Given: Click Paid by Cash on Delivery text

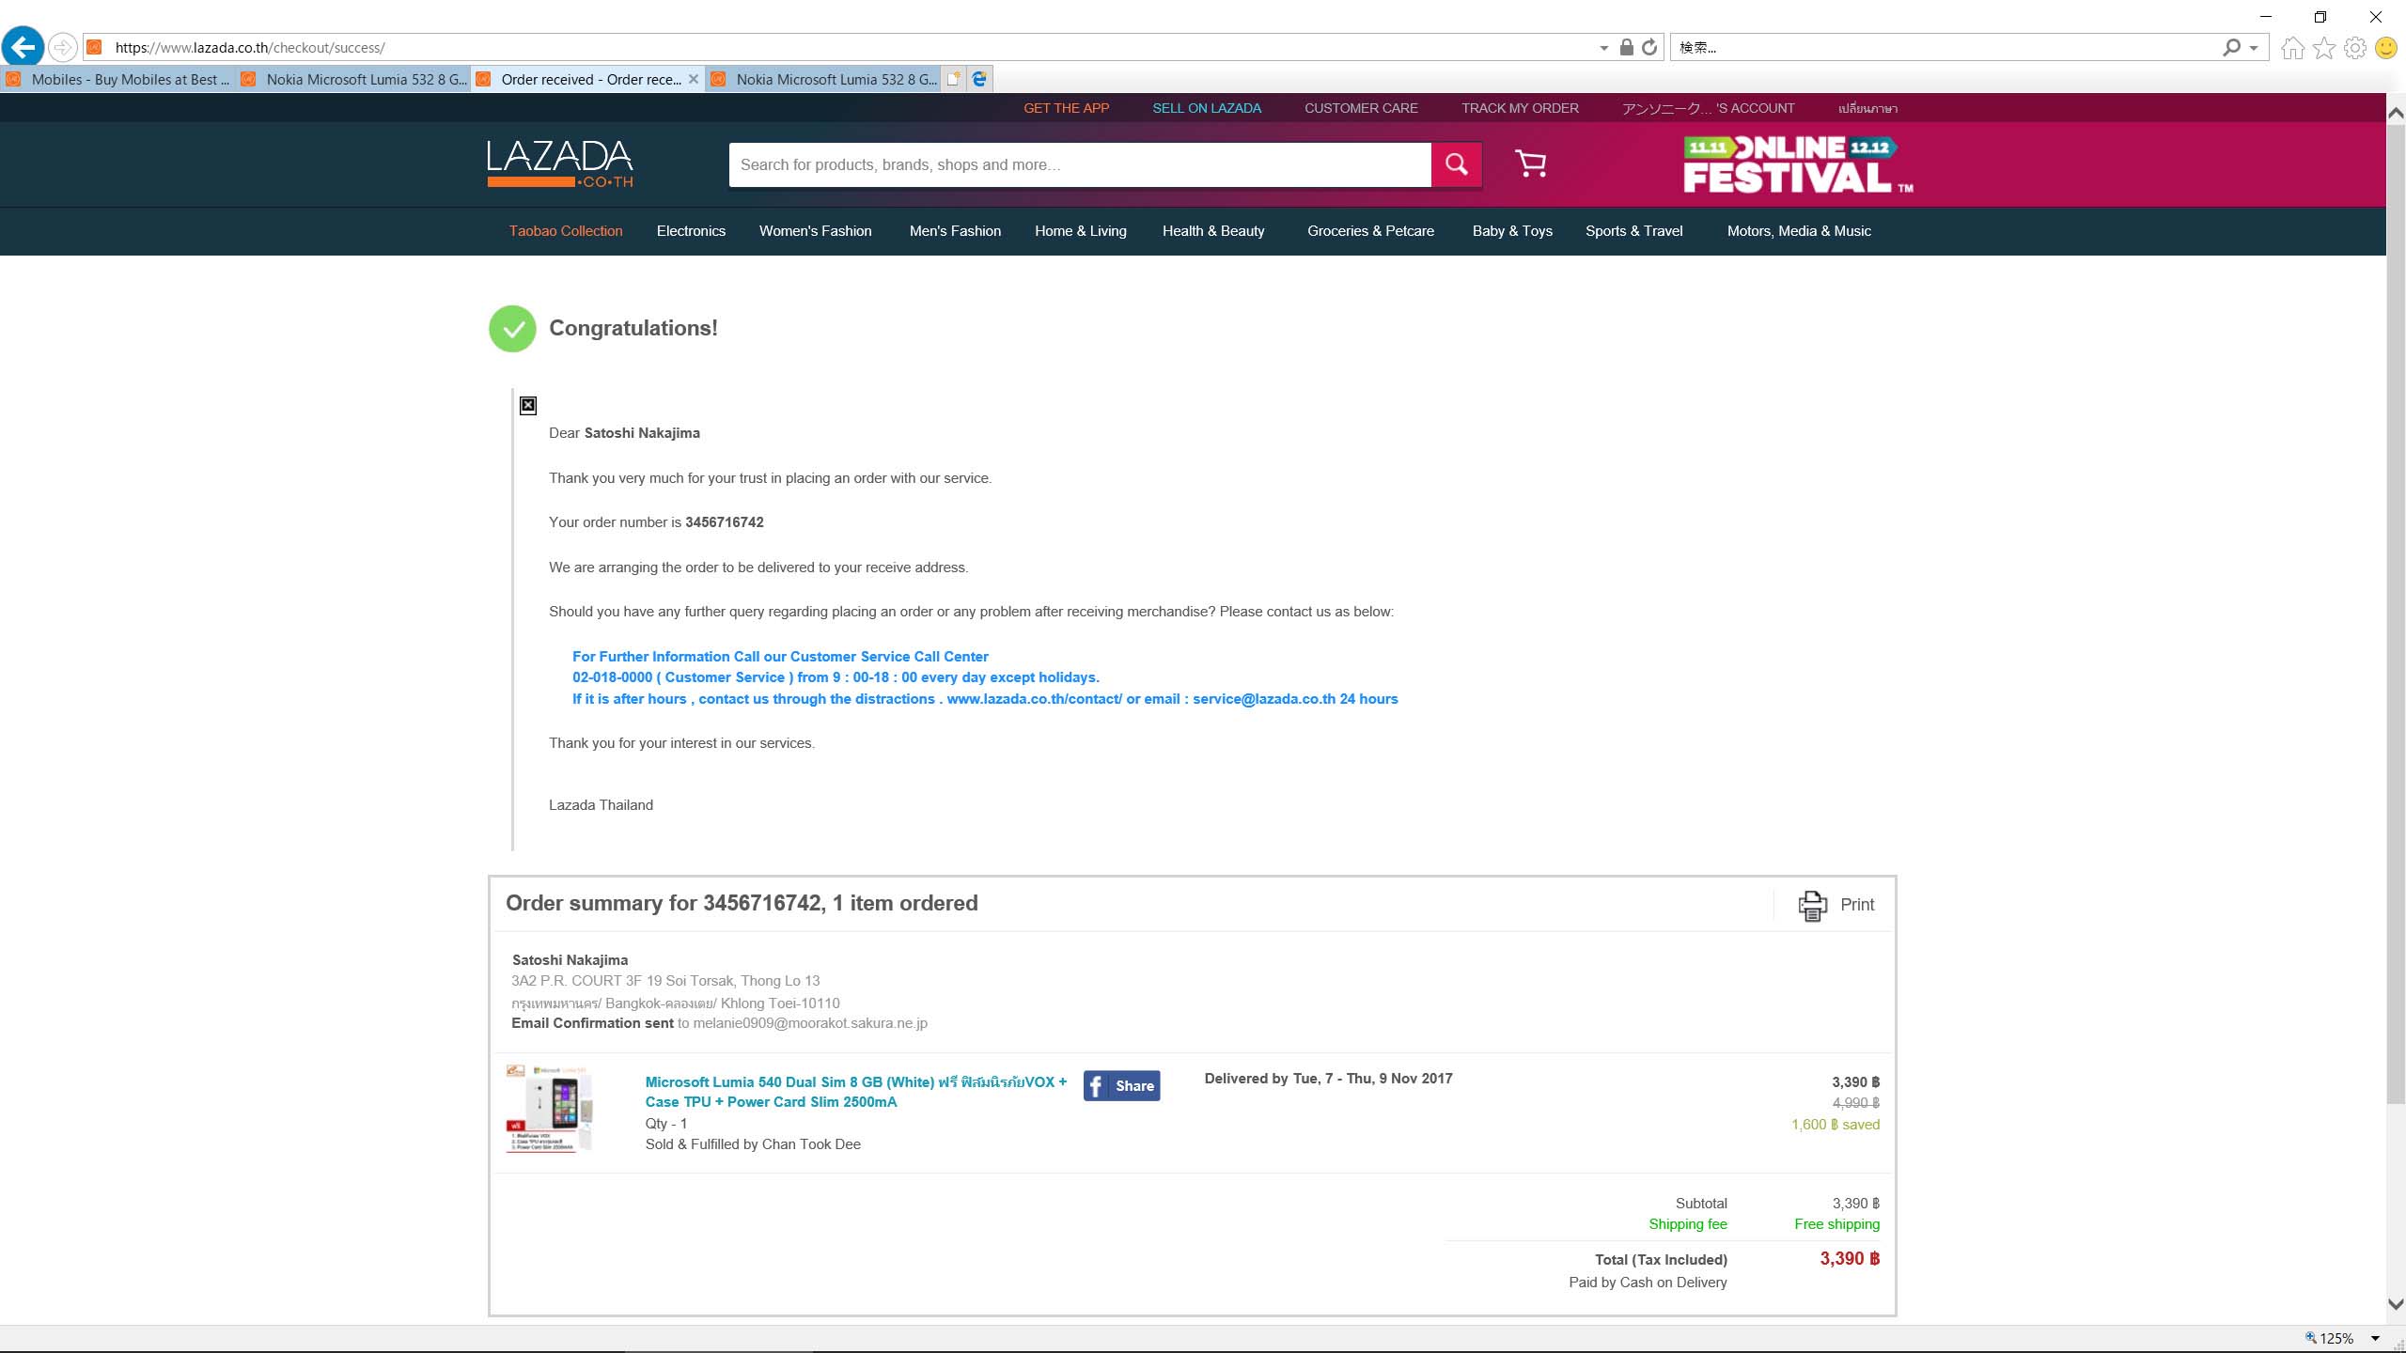Looking at the screenshot, I should pos(1648,1283).
